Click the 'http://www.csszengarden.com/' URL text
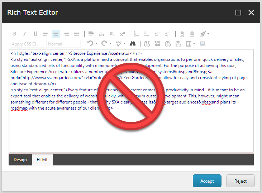The image size is (262, 193). click(52, 78)
